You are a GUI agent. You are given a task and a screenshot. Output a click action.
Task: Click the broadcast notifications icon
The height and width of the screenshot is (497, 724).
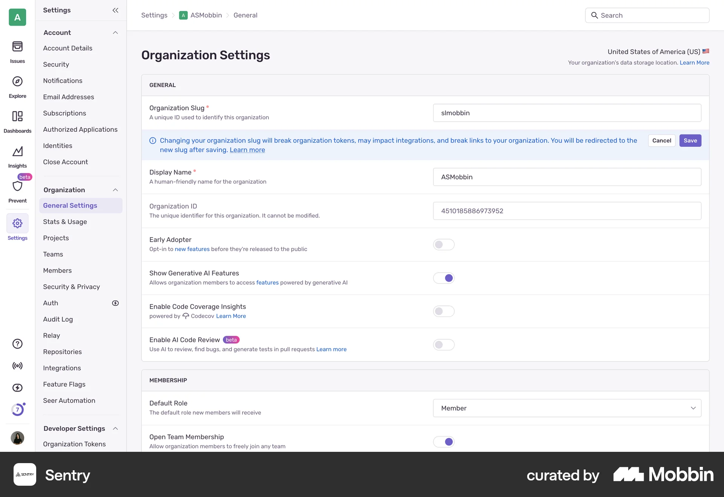[17, 366]
